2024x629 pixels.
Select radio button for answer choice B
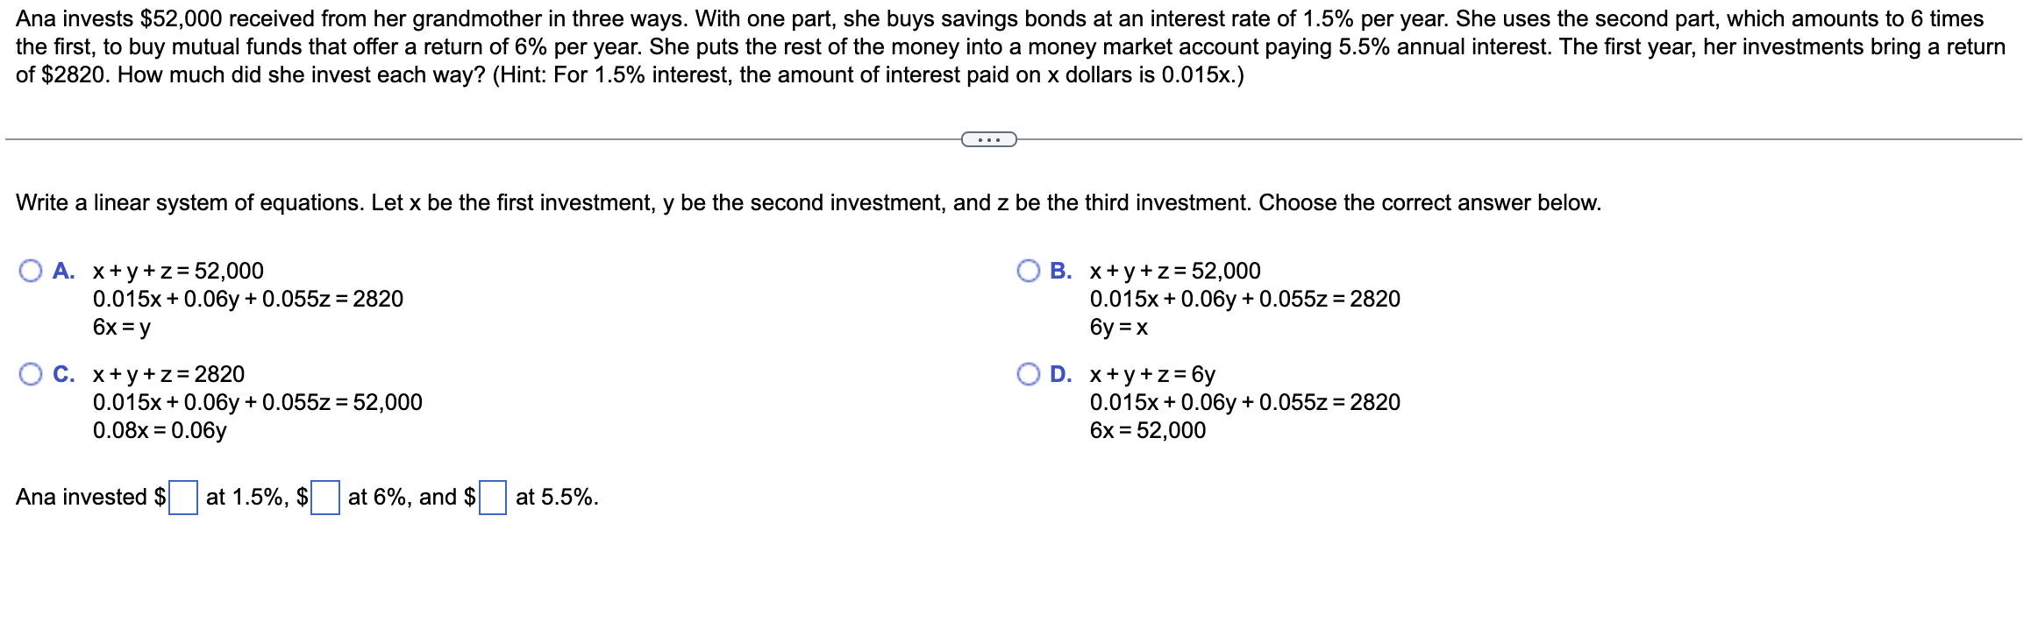click(1030, 269)
